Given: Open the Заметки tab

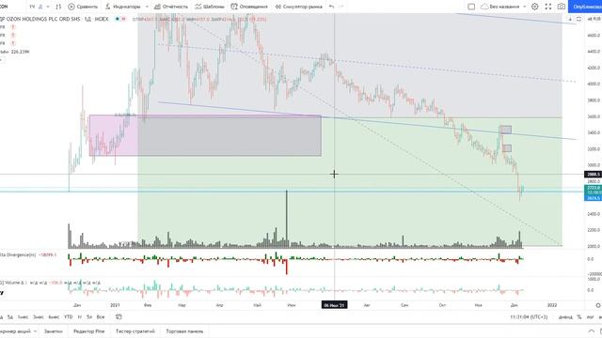Looking at the screenshot, I should point(53,331).
